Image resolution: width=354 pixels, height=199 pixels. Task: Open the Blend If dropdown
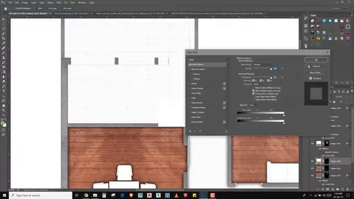[254, 105]
